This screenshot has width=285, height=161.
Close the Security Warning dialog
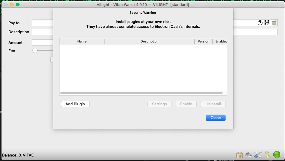click(x=216, y=118)
